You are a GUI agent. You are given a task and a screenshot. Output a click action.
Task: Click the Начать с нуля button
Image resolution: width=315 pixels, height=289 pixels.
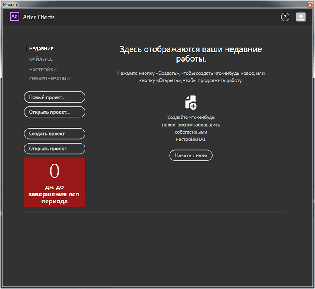(191, 155)
